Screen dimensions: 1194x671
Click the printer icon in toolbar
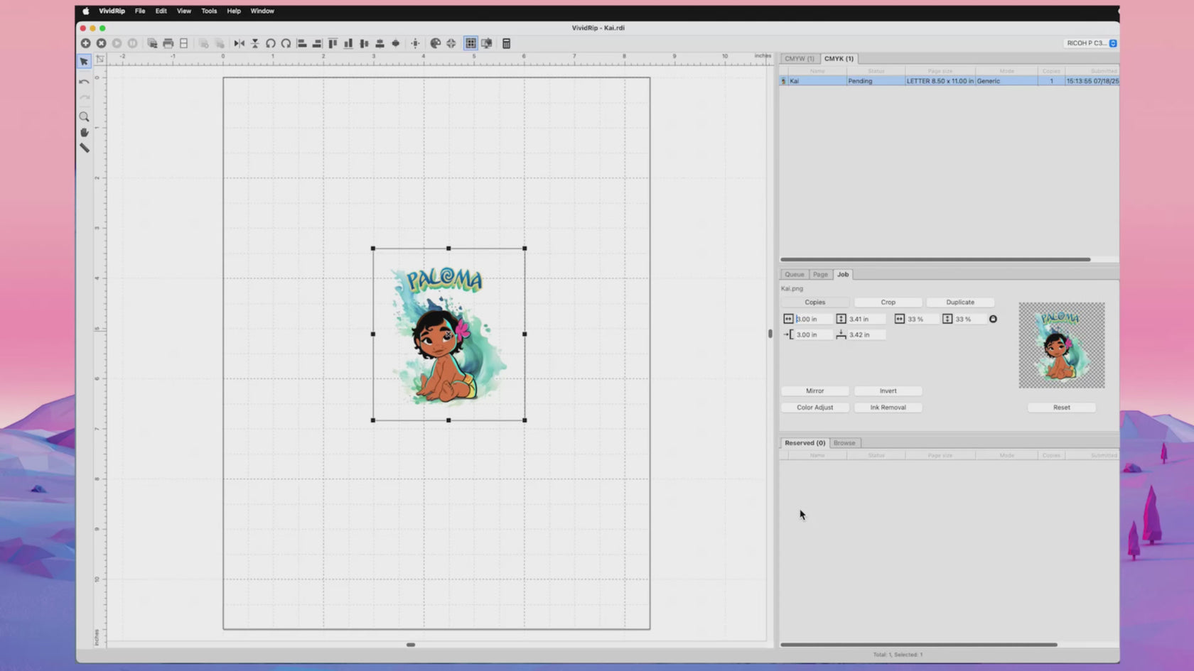point(168,43)
